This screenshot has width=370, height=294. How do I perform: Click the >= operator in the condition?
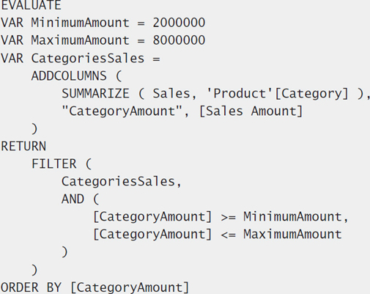pyautogui.click(x=228, y=217)
